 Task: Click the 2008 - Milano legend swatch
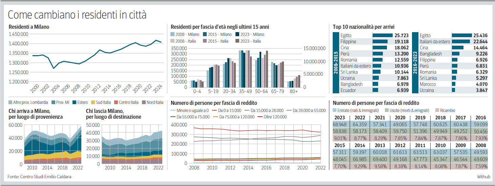(173, 34)
